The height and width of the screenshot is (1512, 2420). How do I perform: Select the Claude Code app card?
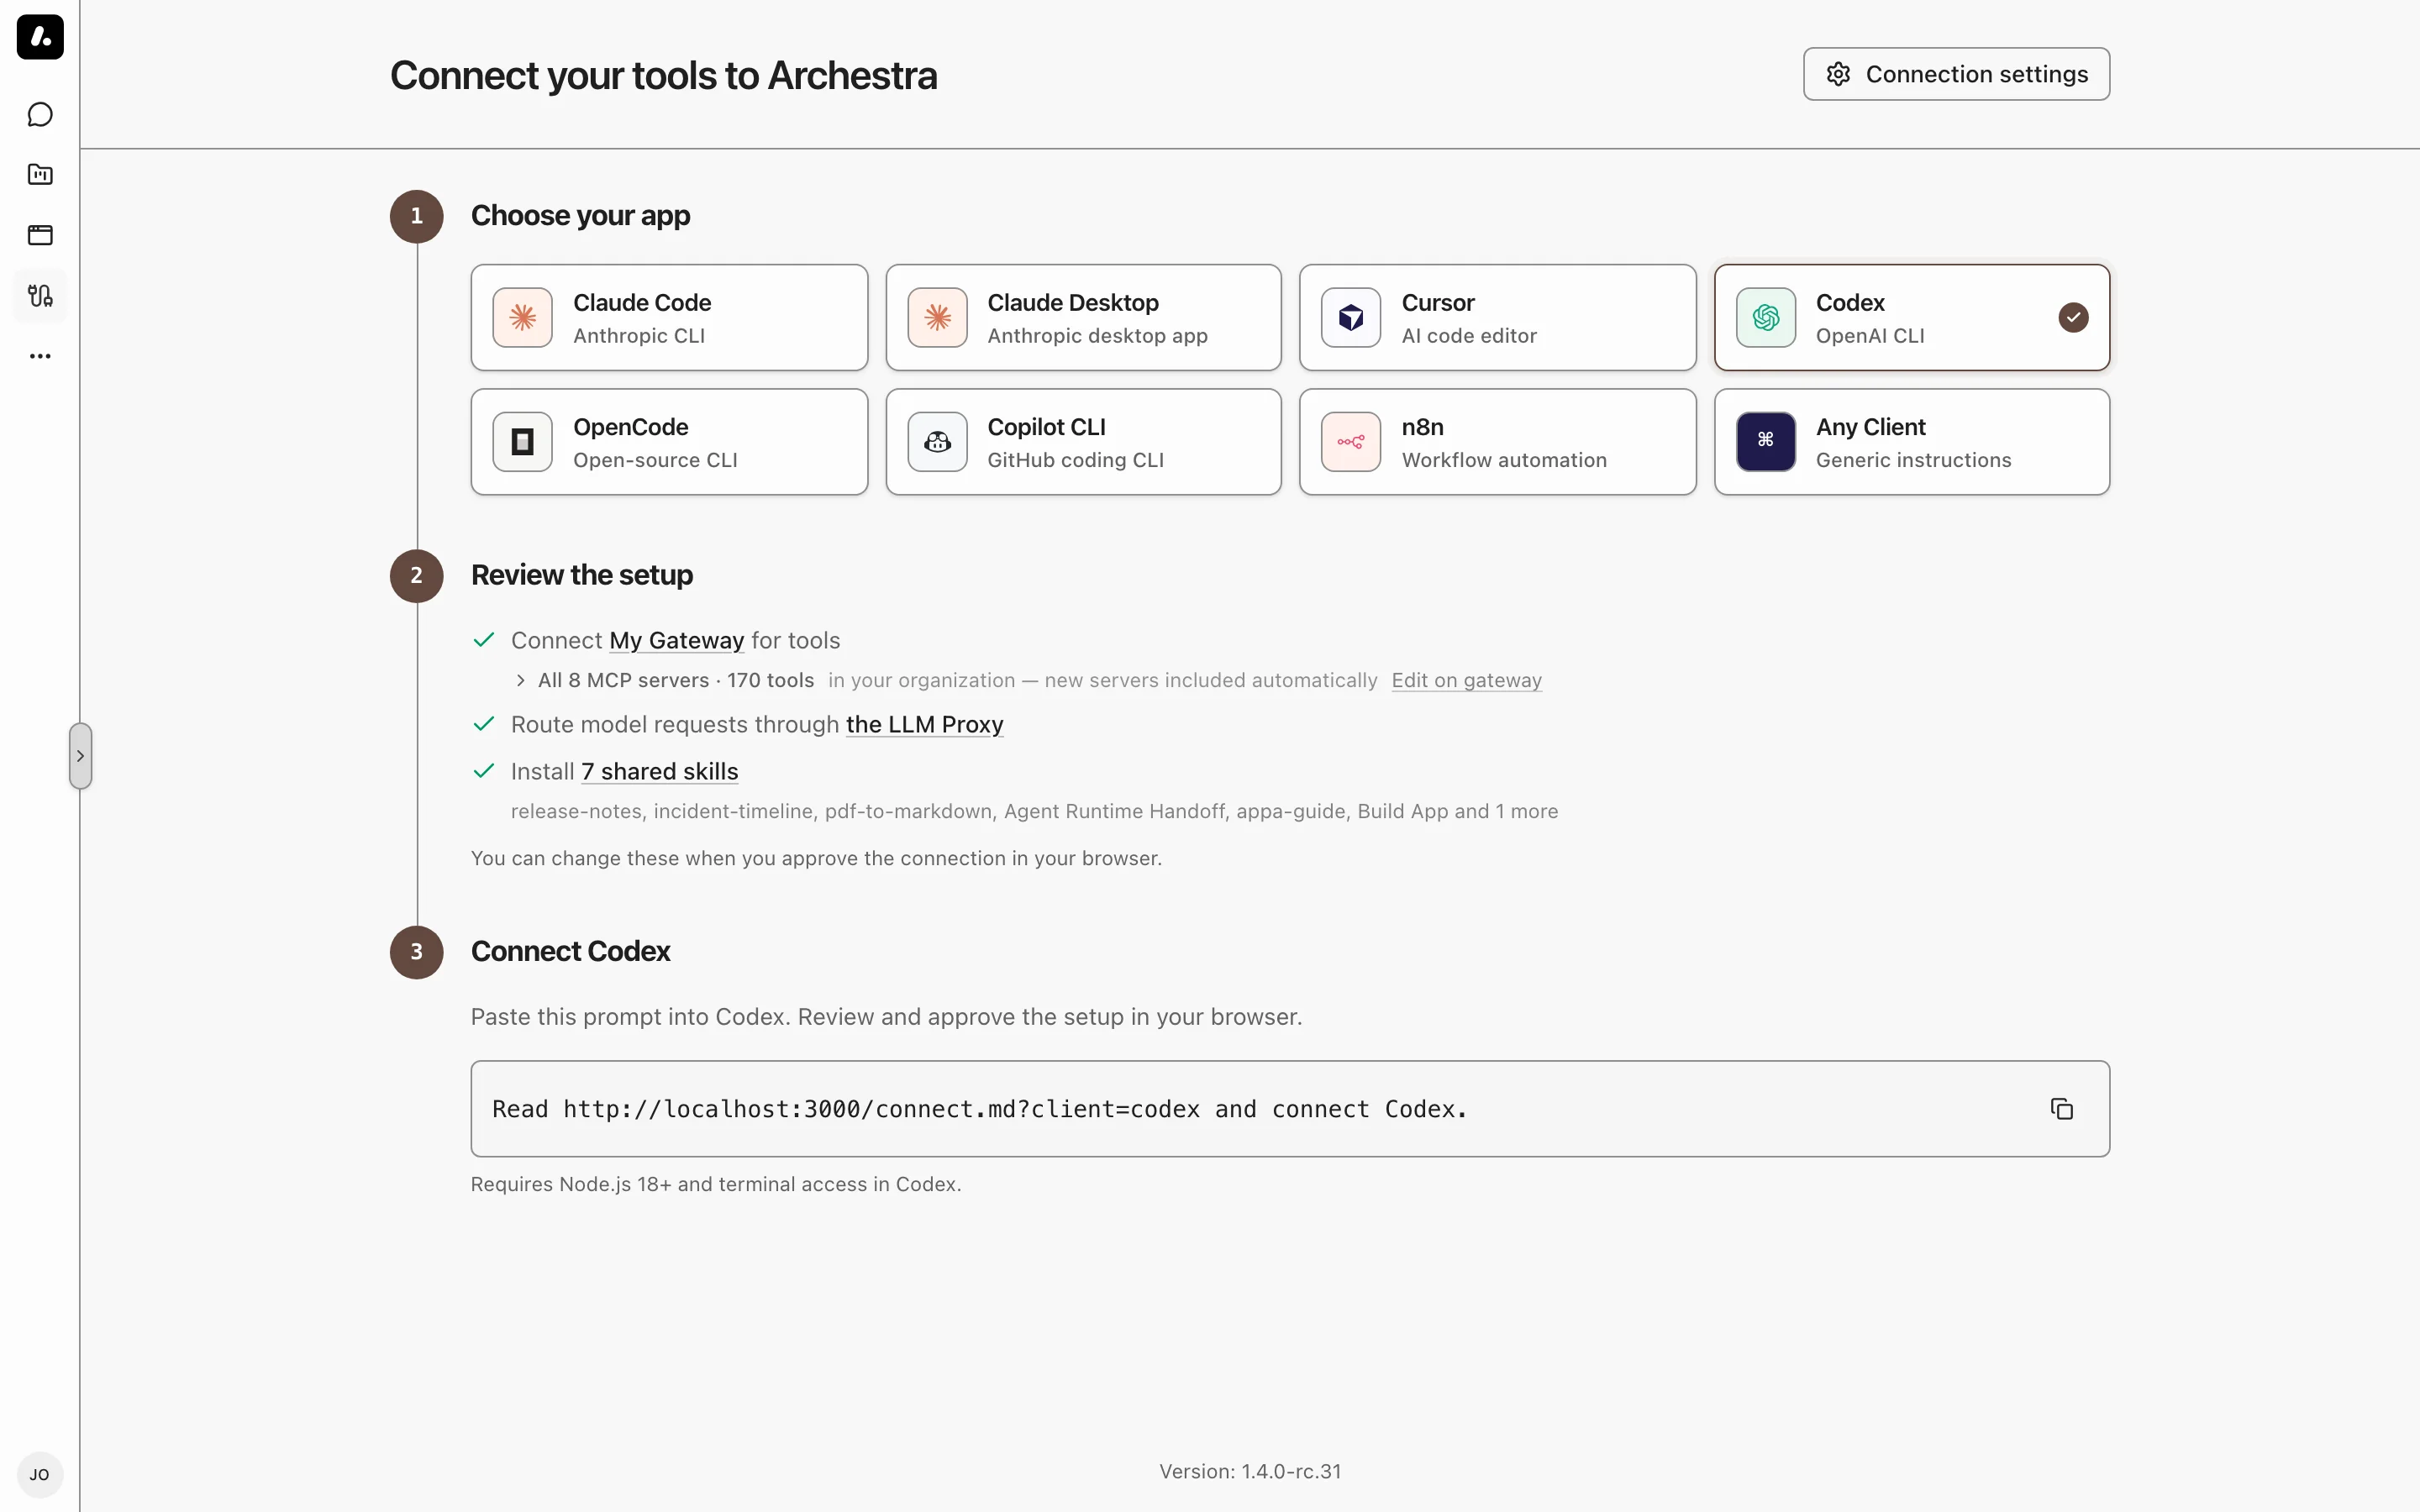click(669, 318)
